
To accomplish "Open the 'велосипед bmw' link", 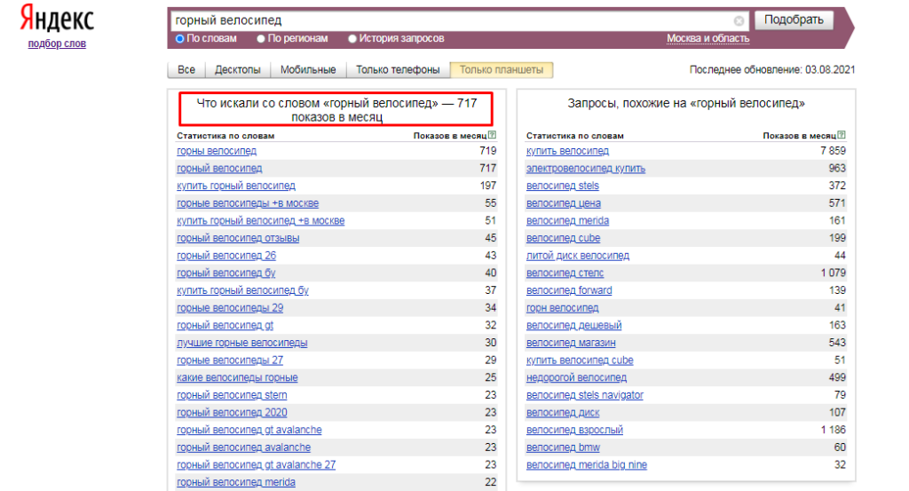I will pos(563,447).
